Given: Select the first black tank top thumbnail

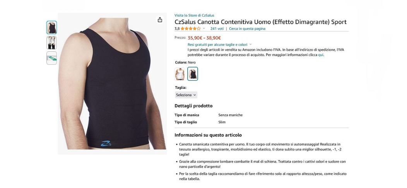Looking at the screenshot, I should pos(52,28).
